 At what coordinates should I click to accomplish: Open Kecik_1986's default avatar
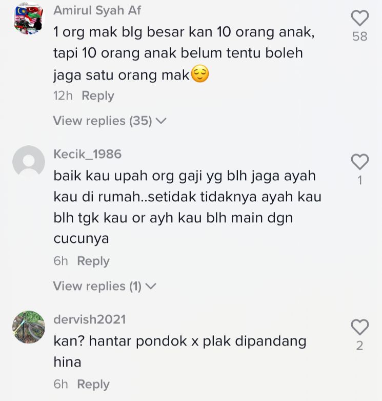29,161
